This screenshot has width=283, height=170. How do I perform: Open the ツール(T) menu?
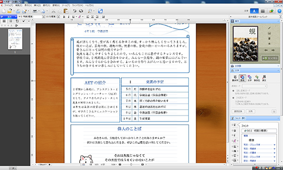tap(66, 5)
